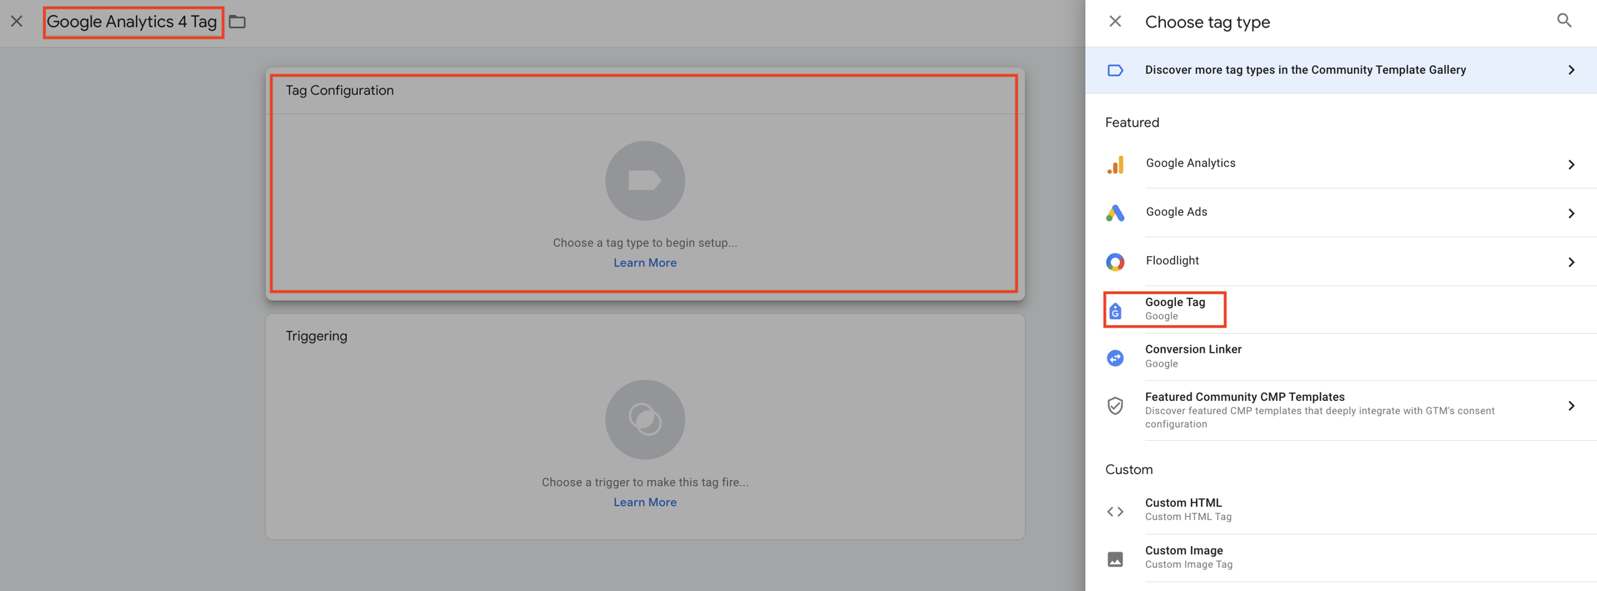Edit the Google Analytics 4 Tag name

132,22
